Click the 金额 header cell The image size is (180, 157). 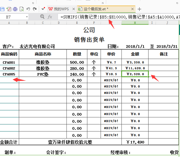click(135, 54)
